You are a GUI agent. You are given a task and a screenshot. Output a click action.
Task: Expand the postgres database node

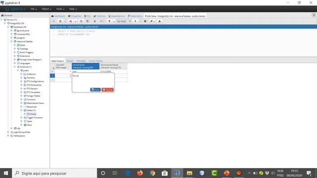(x=11, y=38)
